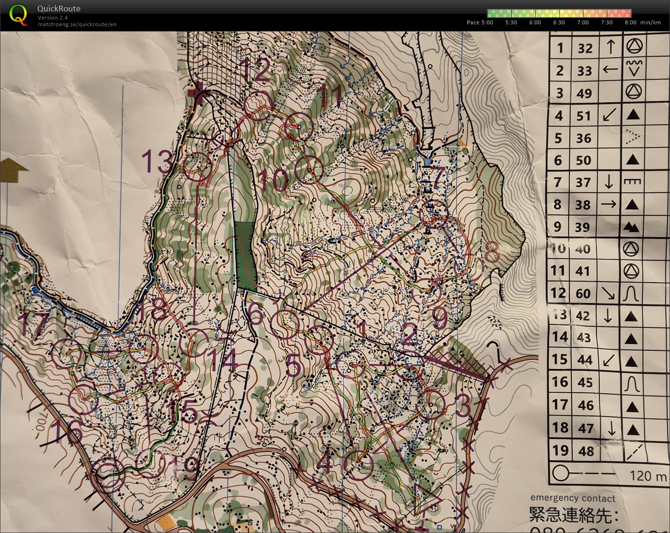Click the left arrow in description row 2
The image size is (670, 533).
pyautogui.click(x=610, y=70)
